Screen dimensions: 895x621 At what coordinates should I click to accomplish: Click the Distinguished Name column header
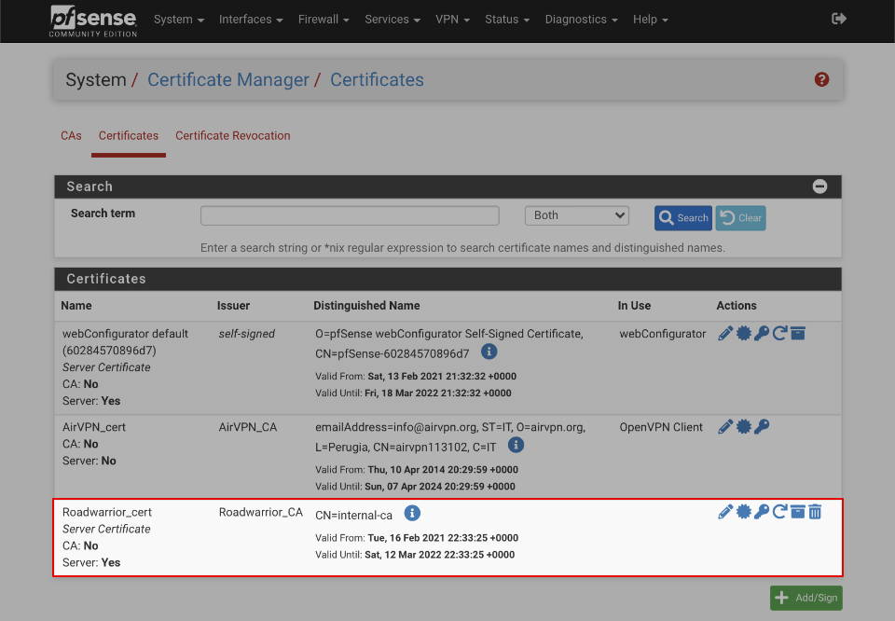point(366,305)
